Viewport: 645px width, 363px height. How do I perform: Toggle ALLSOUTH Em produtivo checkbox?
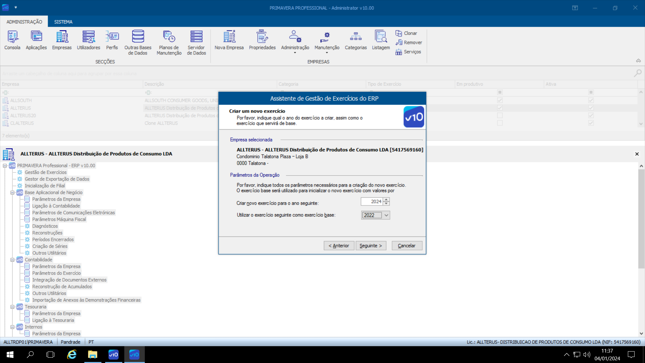pyautogui.click(x=500, y=100)
